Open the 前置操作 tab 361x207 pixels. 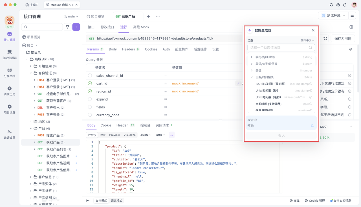pyautogui.click(x=182, y=49)
